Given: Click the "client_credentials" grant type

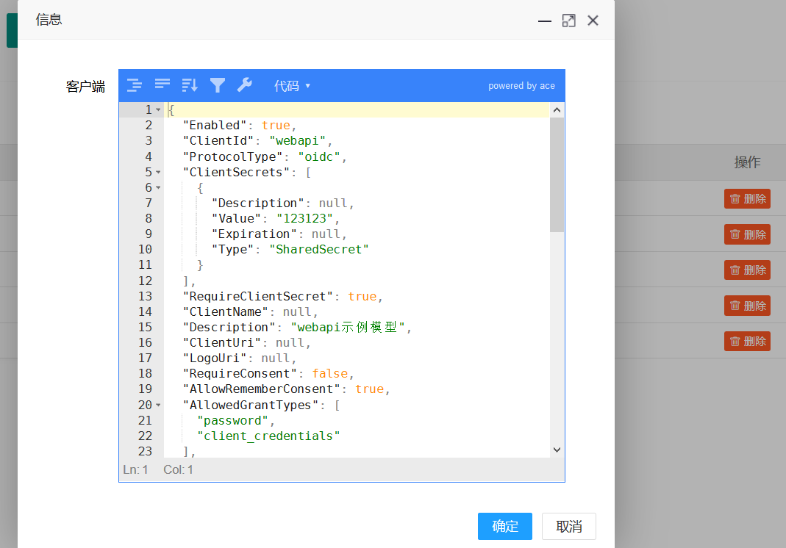Looking at the screenshot, I should (268, 436).
